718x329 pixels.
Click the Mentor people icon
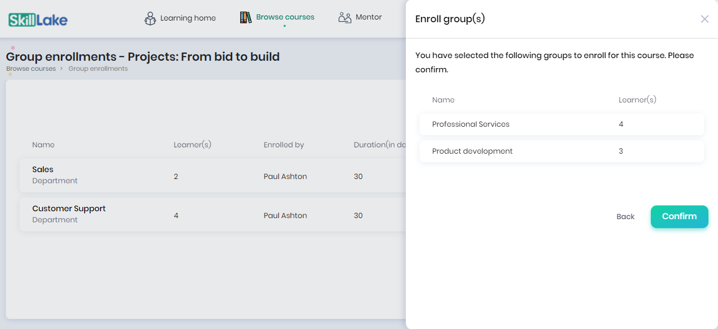click(345, 17)
